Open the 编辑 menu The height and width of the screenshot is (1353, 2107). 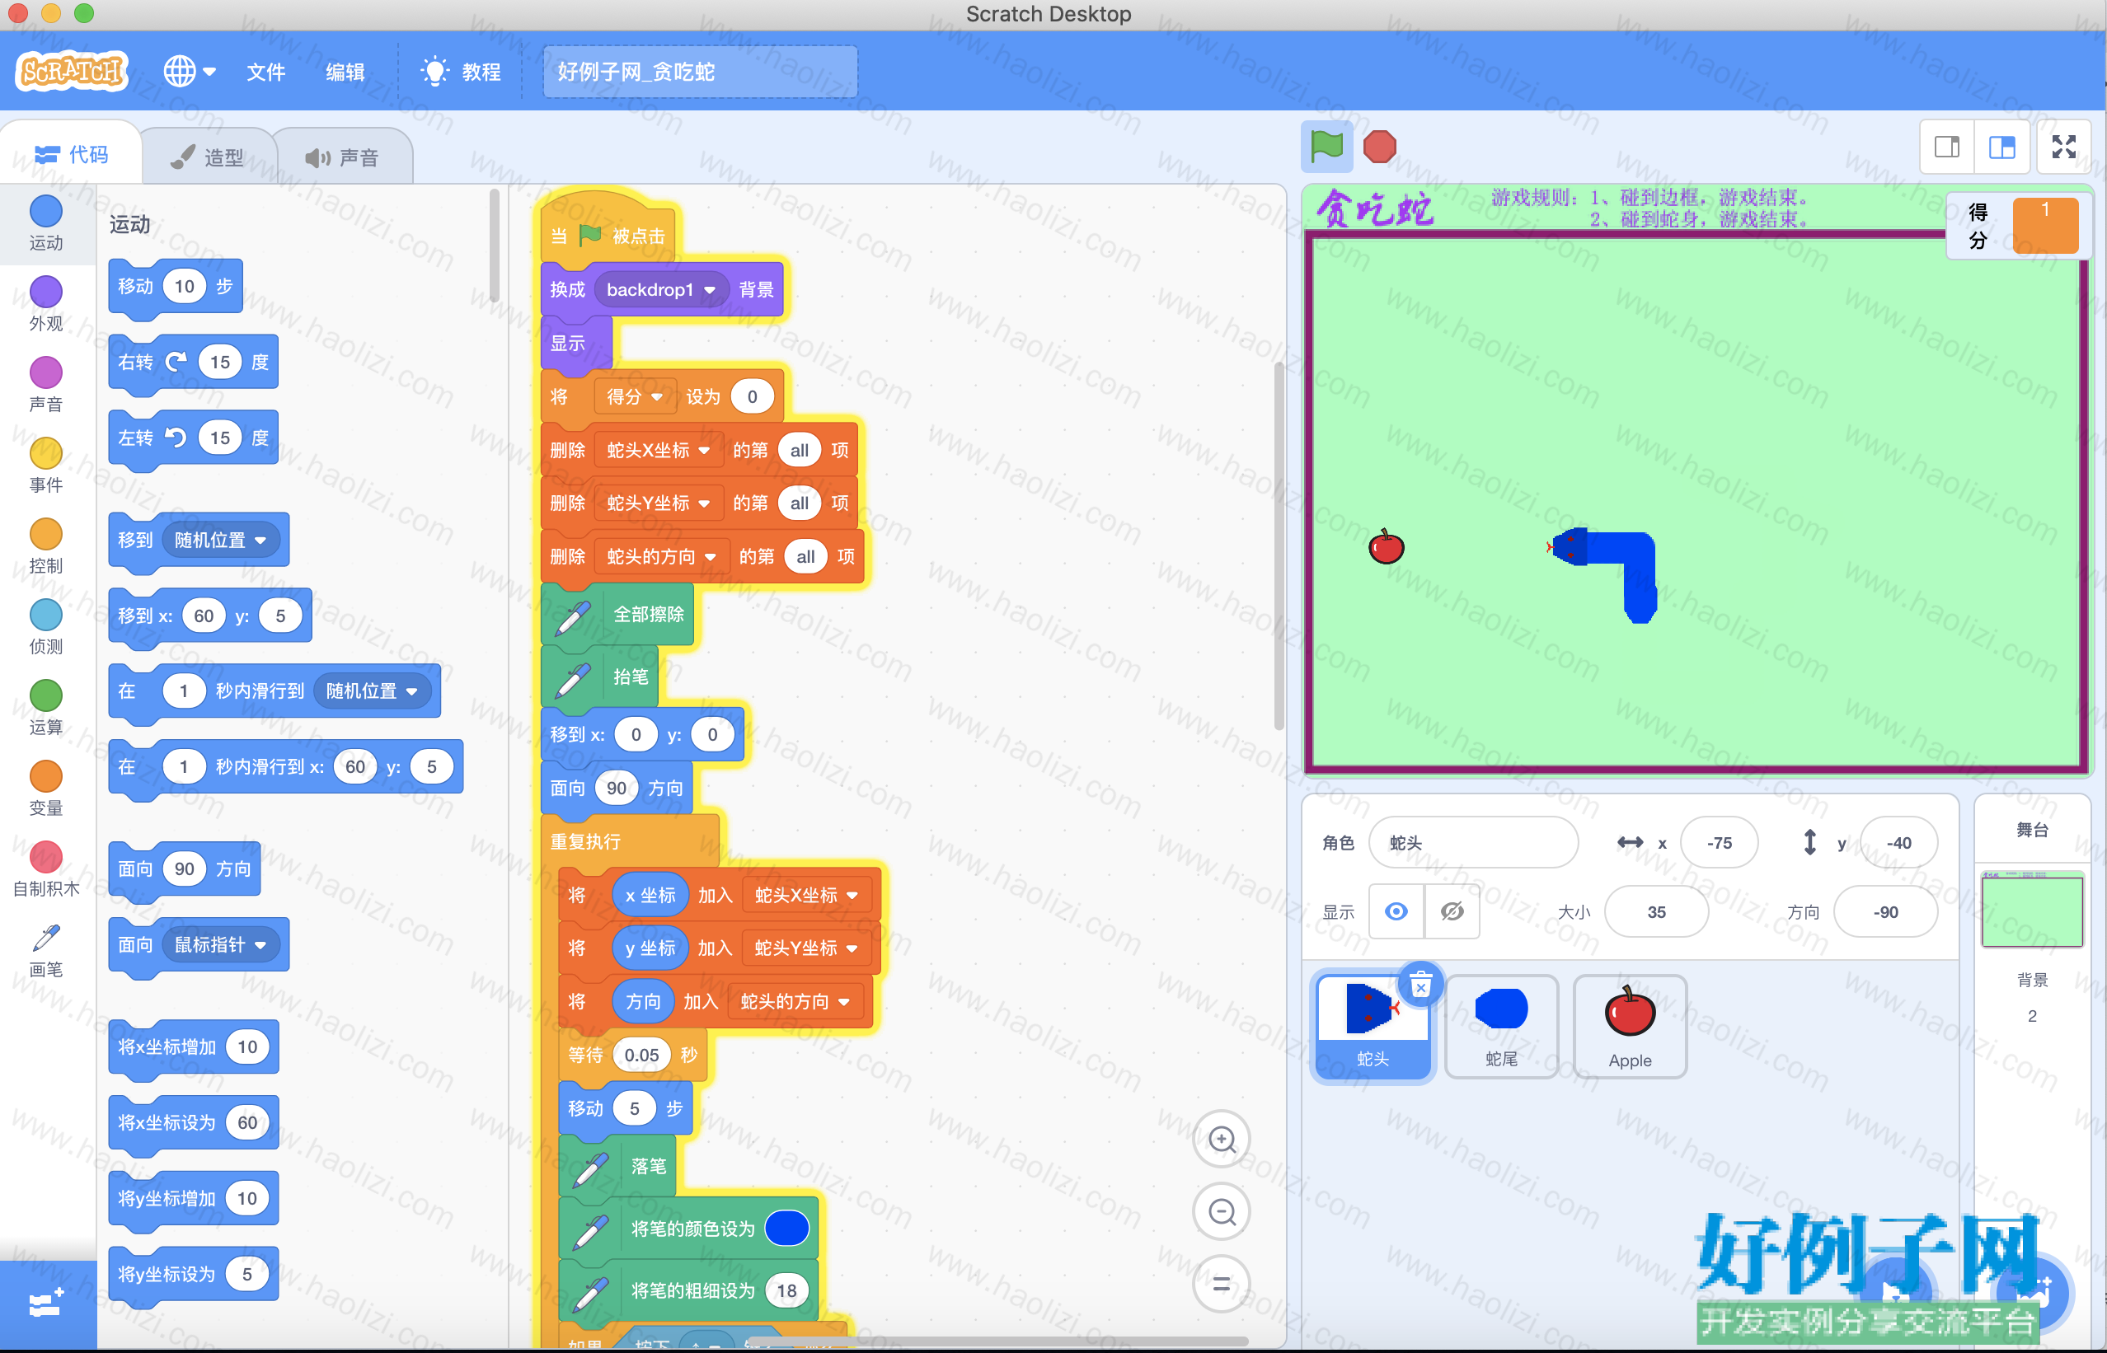[x=345, y=72]
